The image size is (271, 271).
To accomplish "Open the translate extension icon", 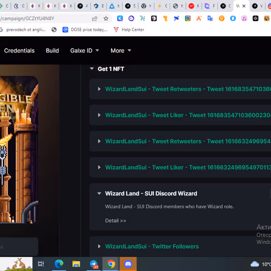I will (x=210, y=18).
